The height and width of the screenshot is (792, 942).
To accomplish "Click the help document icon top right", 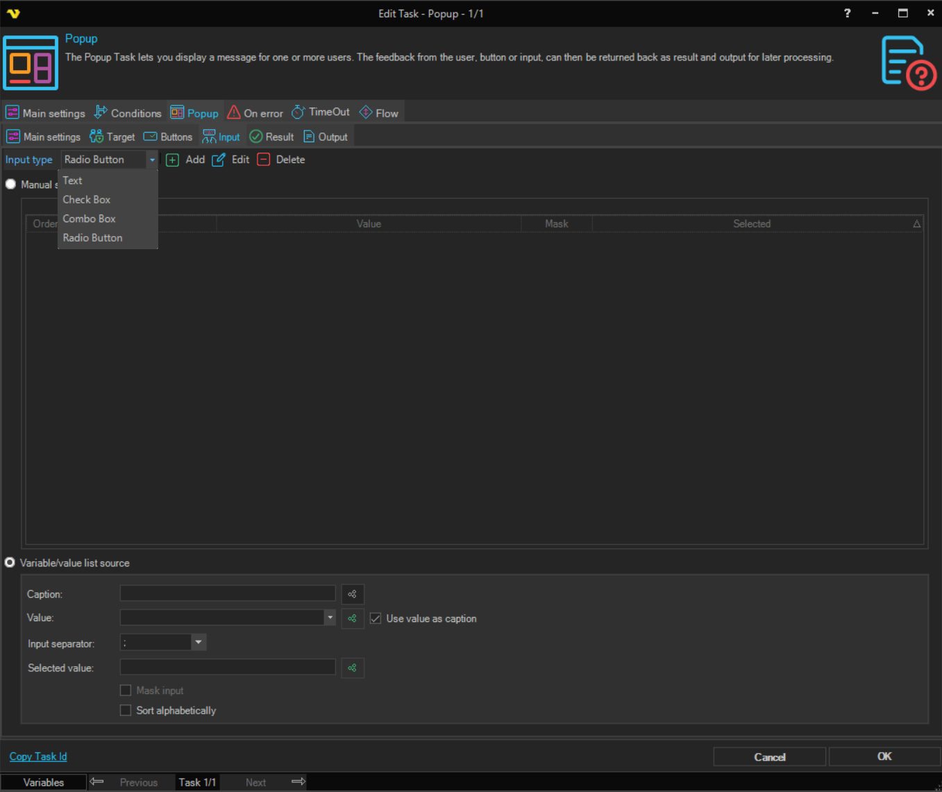I will tap(907, 62).
